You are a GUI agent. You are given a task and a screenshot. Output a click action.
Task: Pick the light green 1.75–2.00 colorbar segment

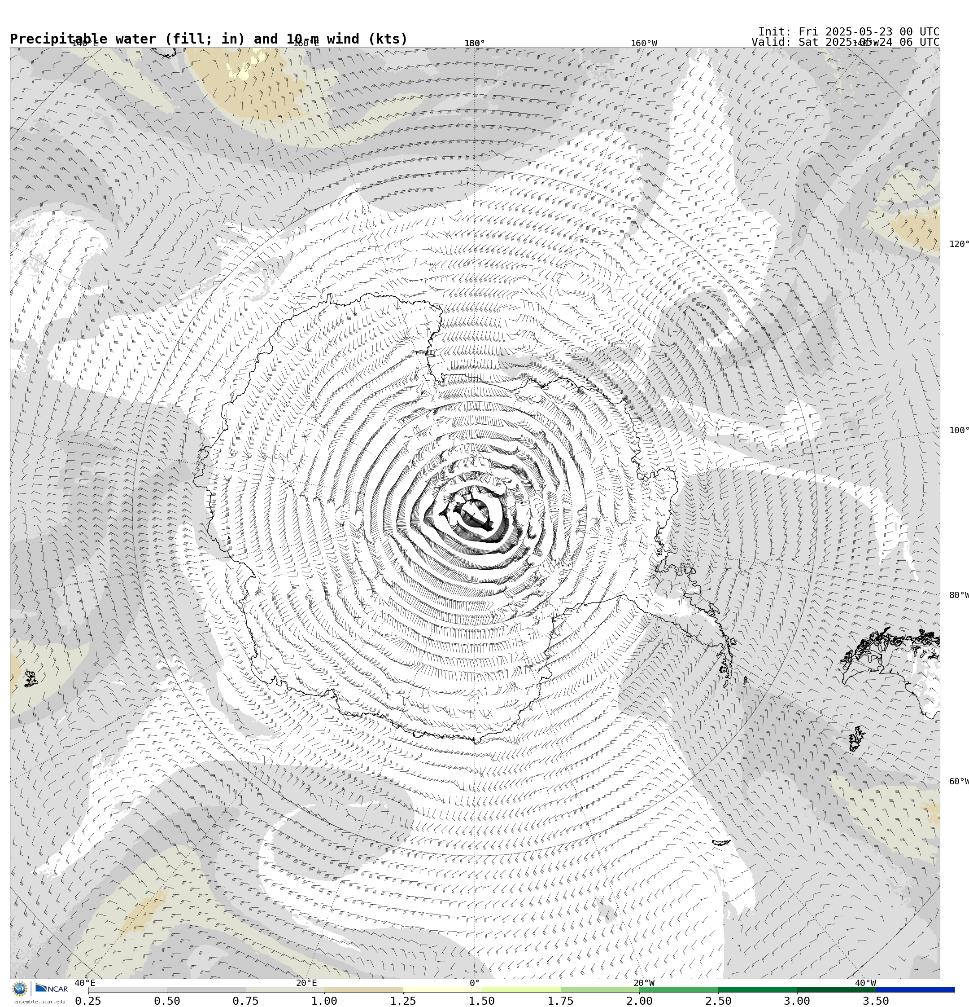coord(600,989)
